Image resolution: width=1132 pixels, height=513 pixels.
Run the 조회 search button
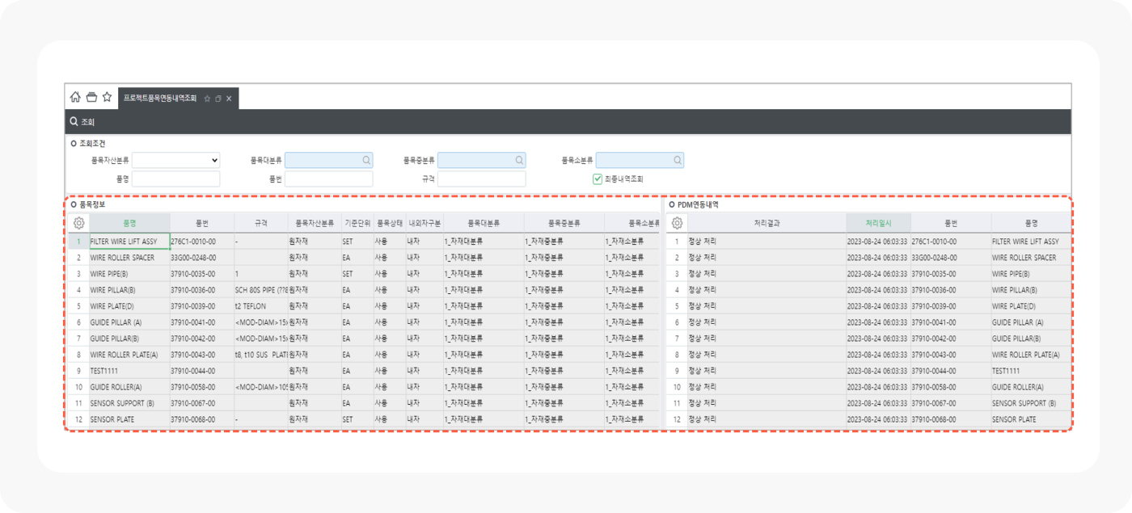coord(82,122)
